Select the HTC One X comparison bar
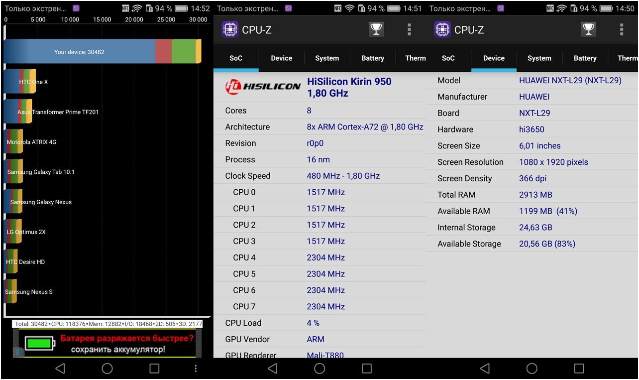The width and height of the screenshot is (639, 380). 20,82
